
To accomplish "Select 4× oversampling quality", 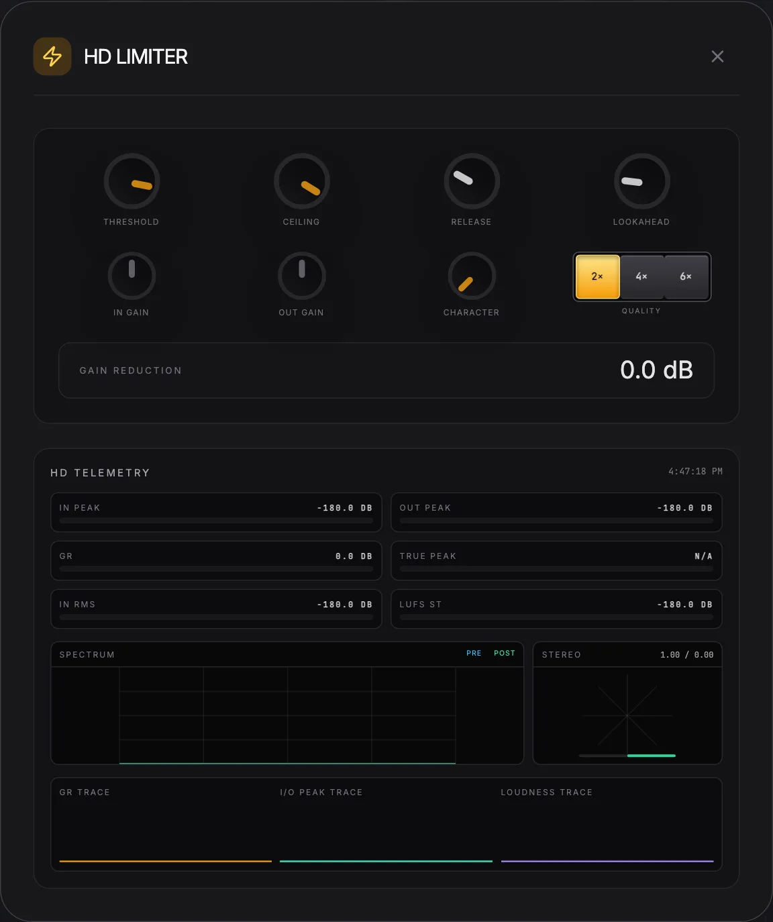I will [x=642, y=276].
